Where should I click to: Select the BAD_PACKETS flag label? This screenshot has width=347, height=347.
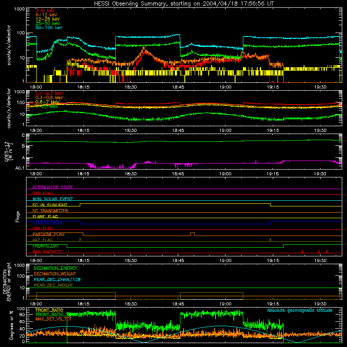47,252
